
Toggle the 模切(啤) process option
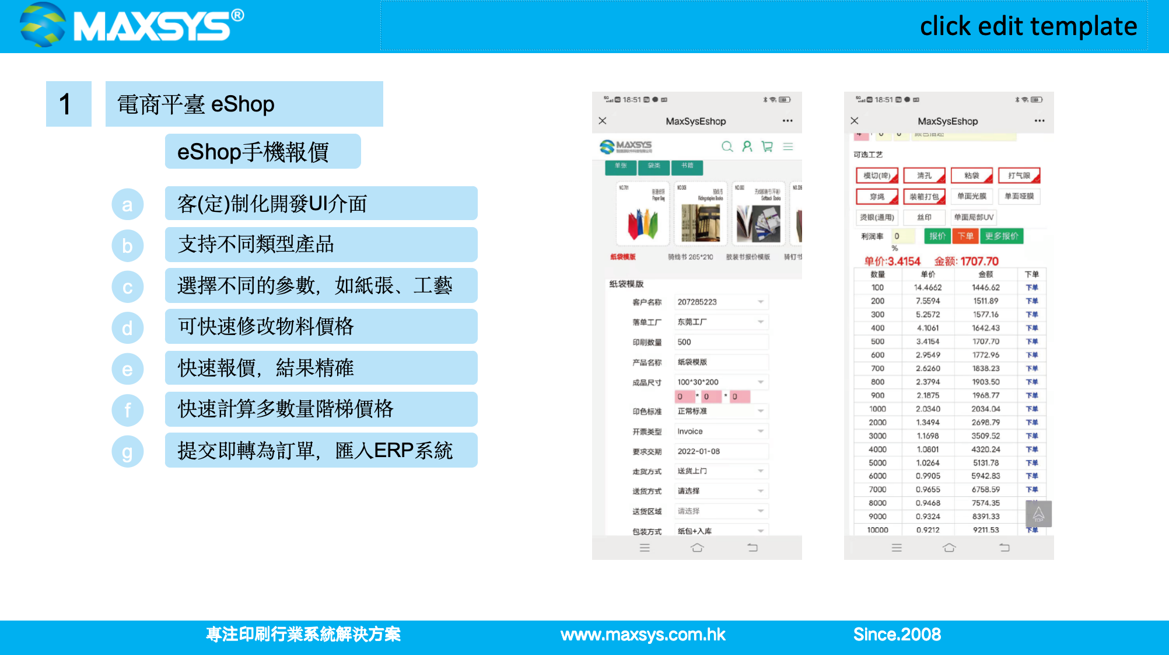click(x=877, y=175)
